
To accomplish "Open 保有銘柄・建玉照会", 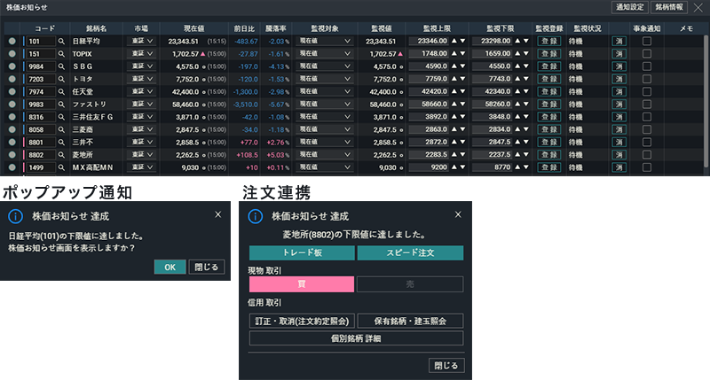I will coord(410,321).
